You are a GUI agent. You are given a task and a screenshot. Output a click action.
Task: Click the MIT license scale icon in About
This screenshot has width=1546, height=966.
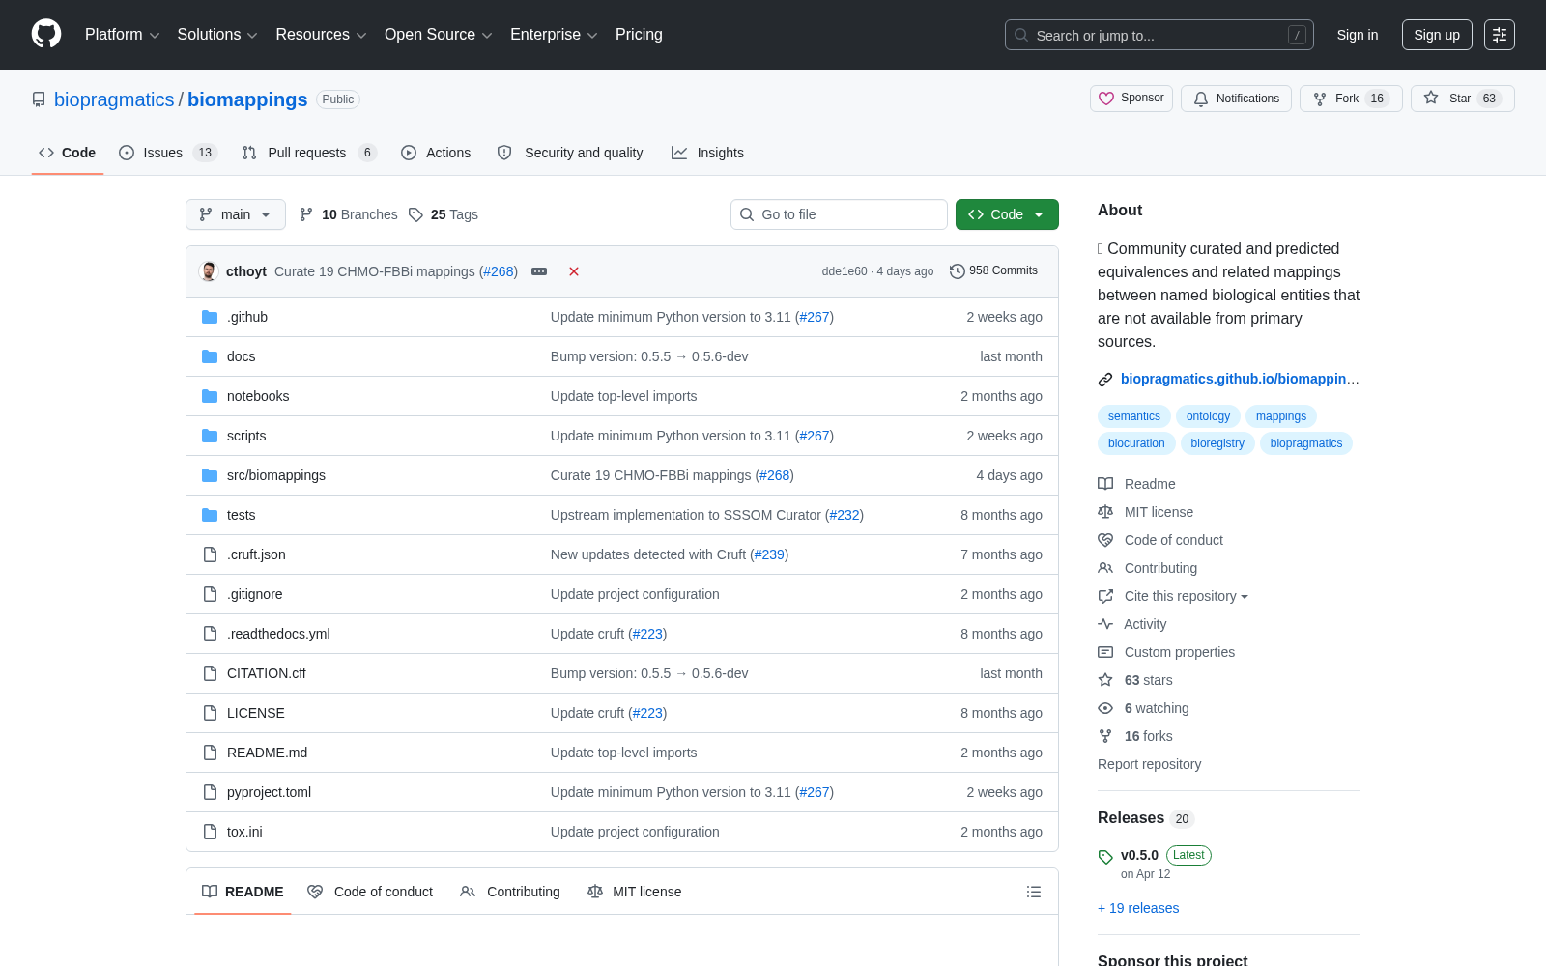point(1105,512)
